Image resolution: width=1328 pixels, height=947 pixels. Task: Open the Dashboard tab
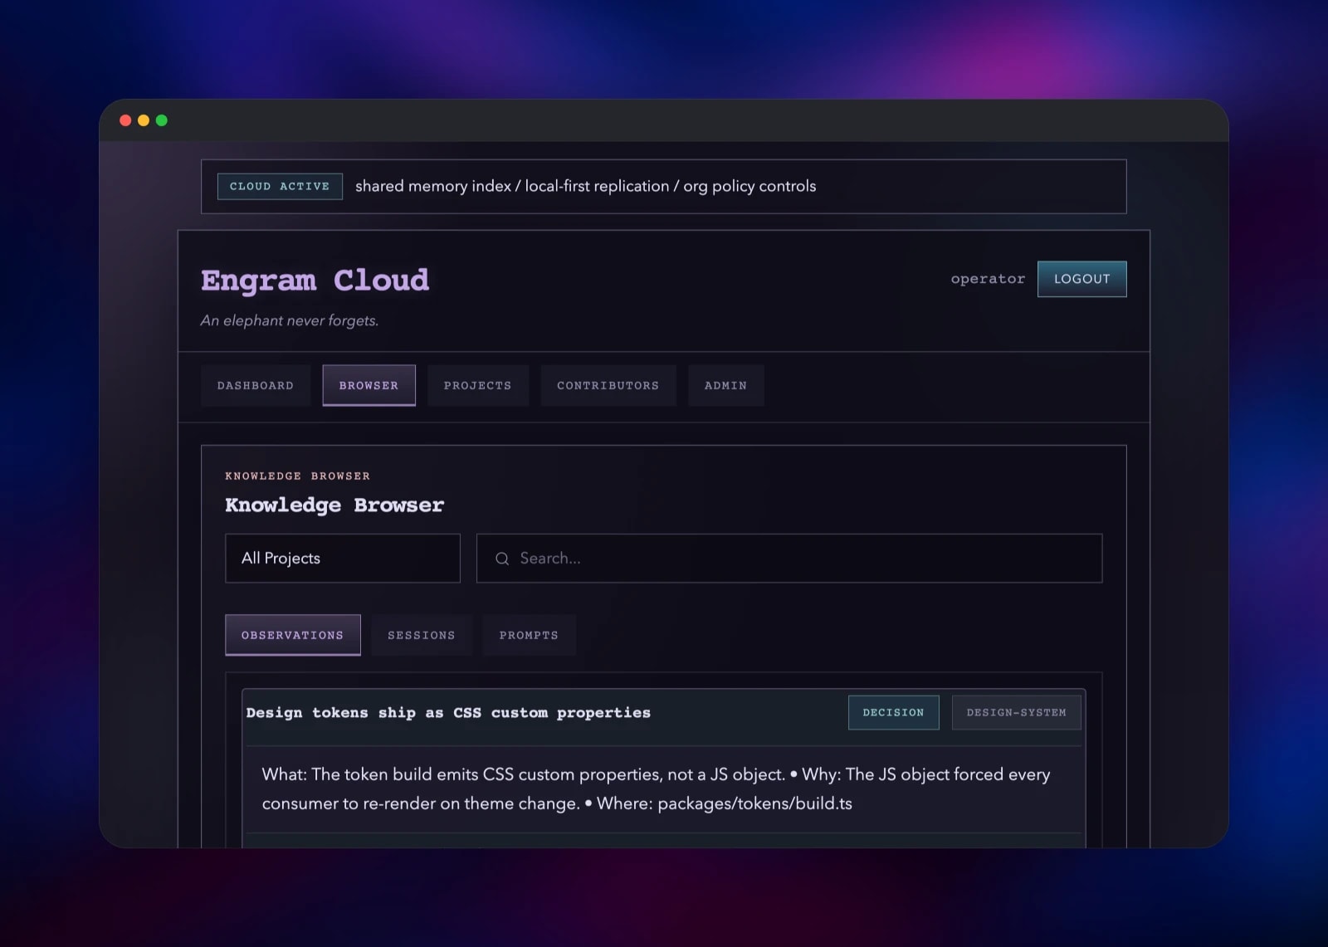[256, 385]
